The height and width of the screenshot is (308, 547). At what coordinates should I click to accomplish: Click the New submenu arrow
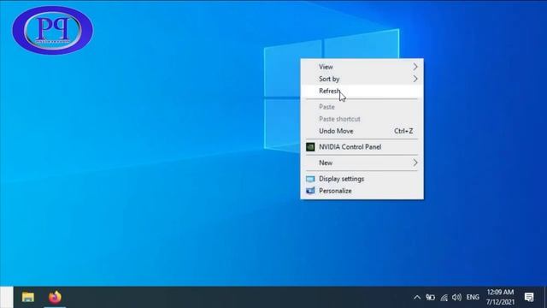[x=415, y=163]
